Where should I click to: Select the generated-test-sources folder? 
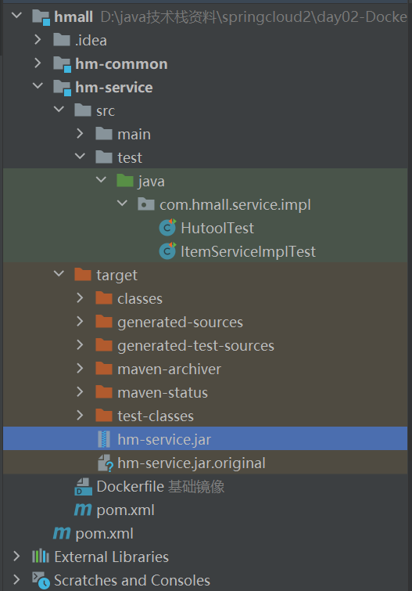195,346
